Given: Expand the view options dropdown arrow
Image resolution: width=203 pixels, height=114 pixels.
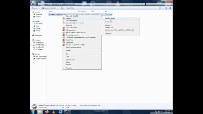Looking at the screenshot, I should coord(162,8).
